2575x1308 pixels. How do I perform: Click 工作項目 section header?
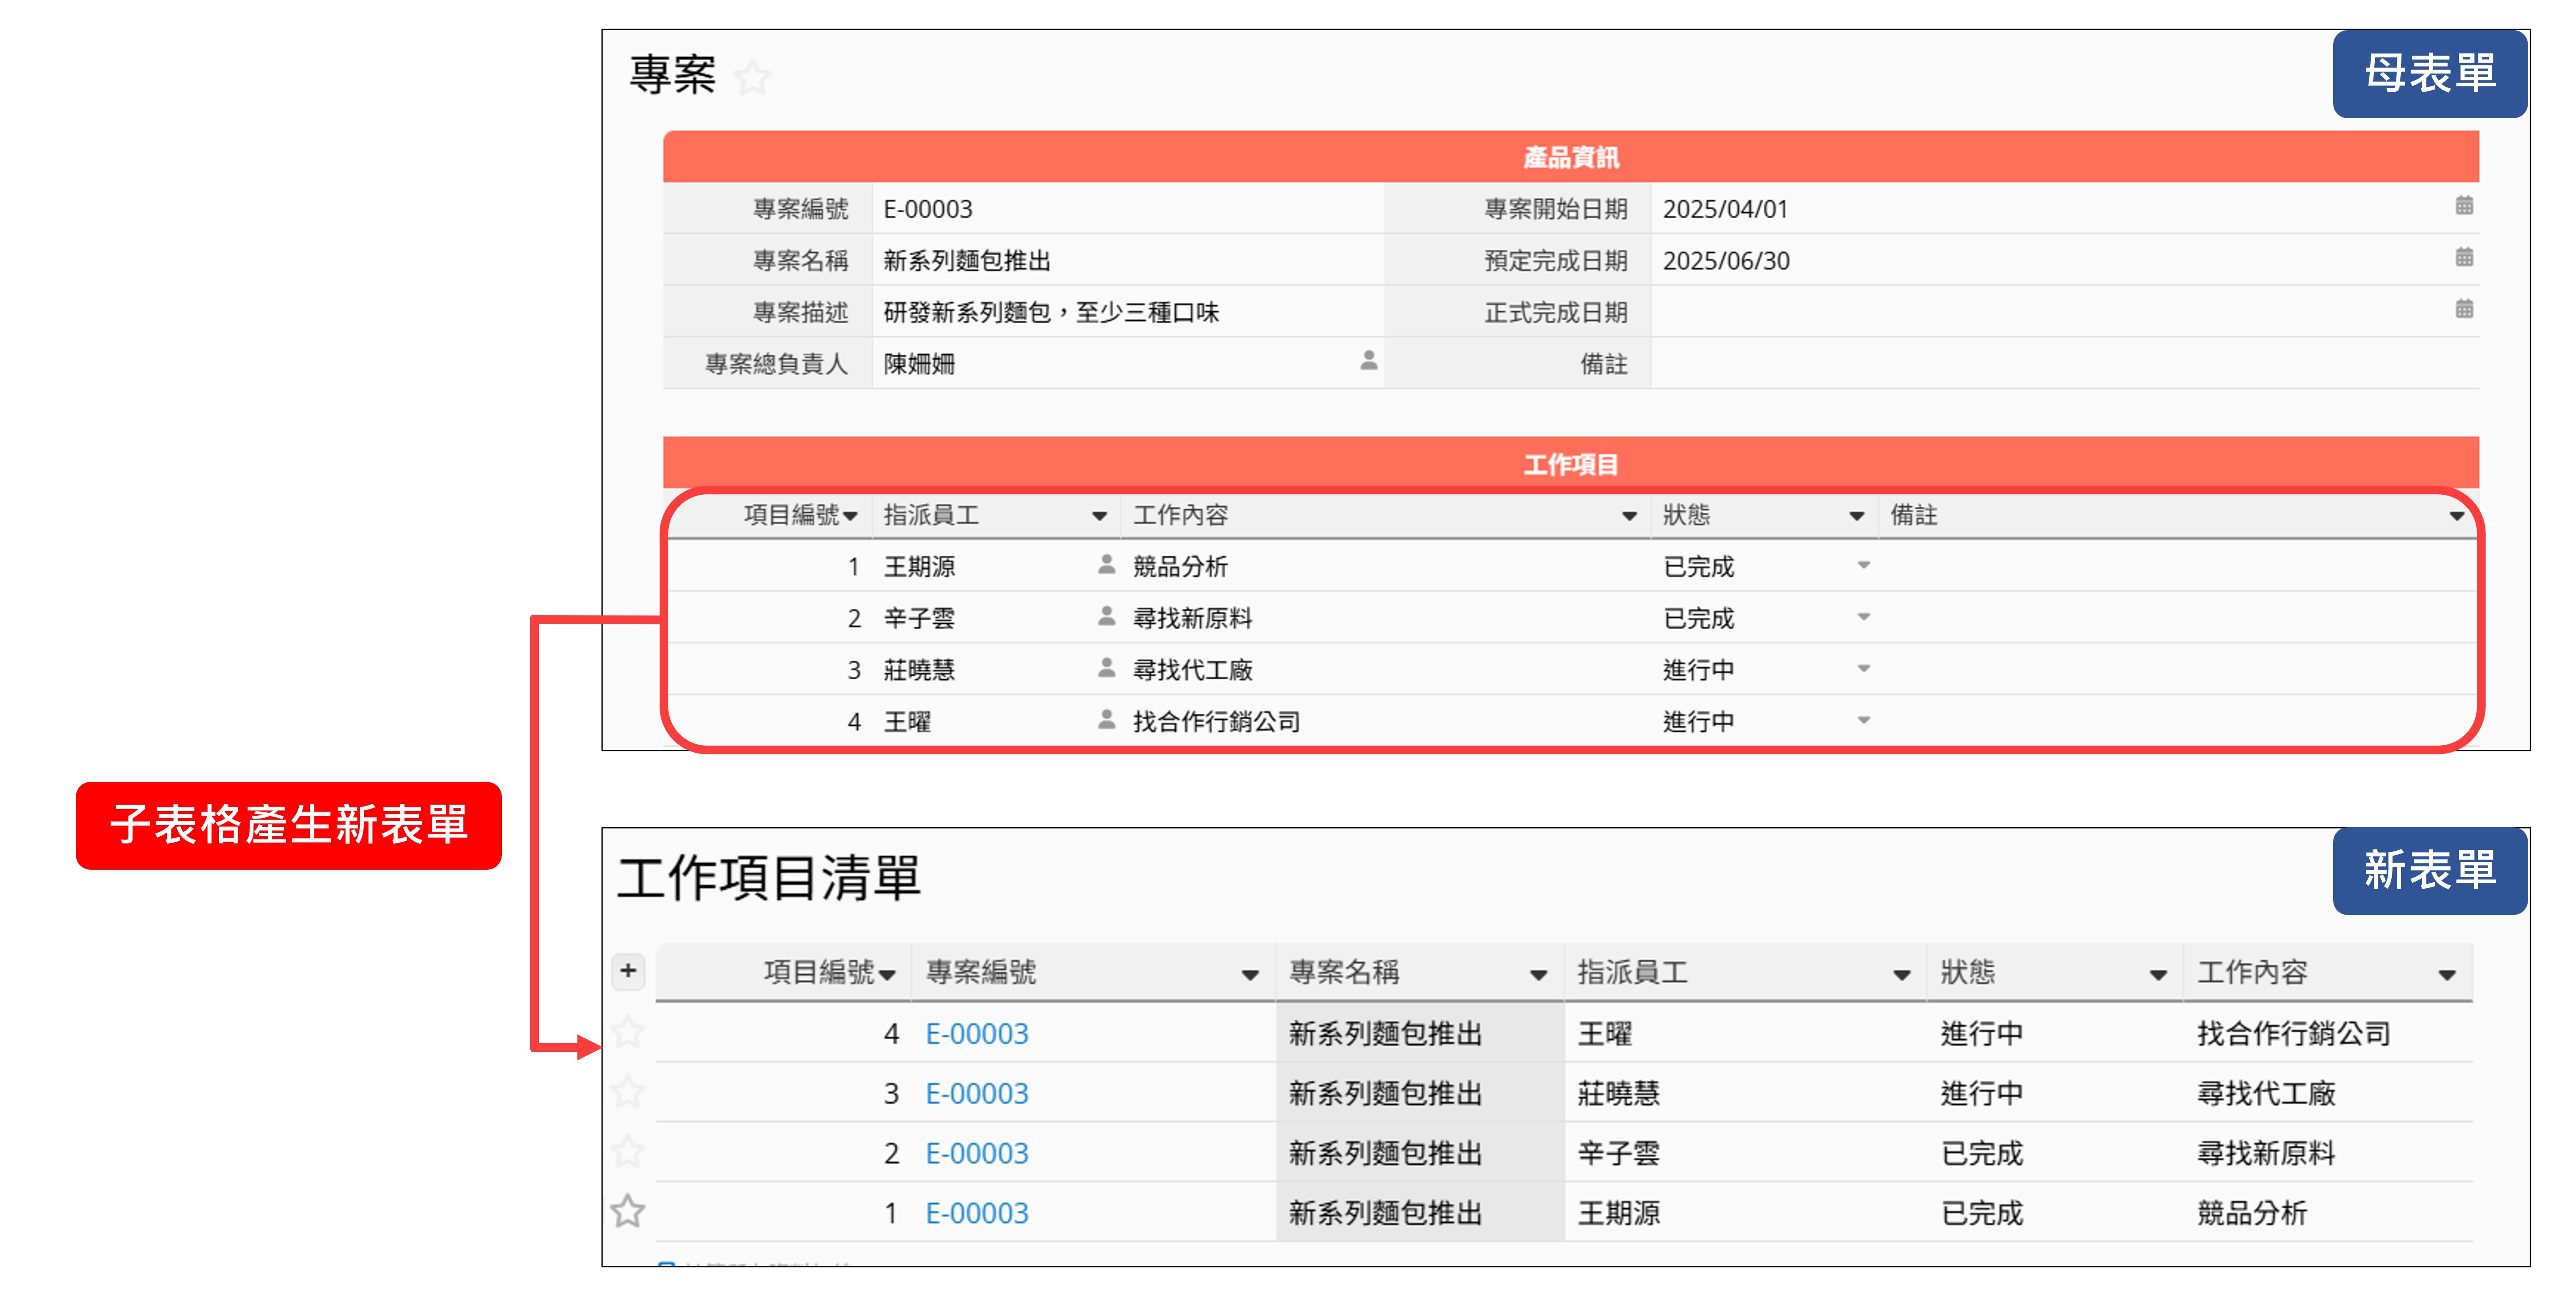1571,463
